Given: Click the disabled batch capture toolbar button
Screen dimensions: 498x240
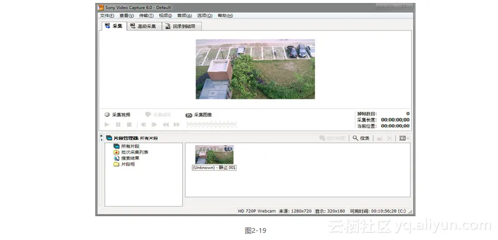Looking at the screenshot, I should 332,138.
